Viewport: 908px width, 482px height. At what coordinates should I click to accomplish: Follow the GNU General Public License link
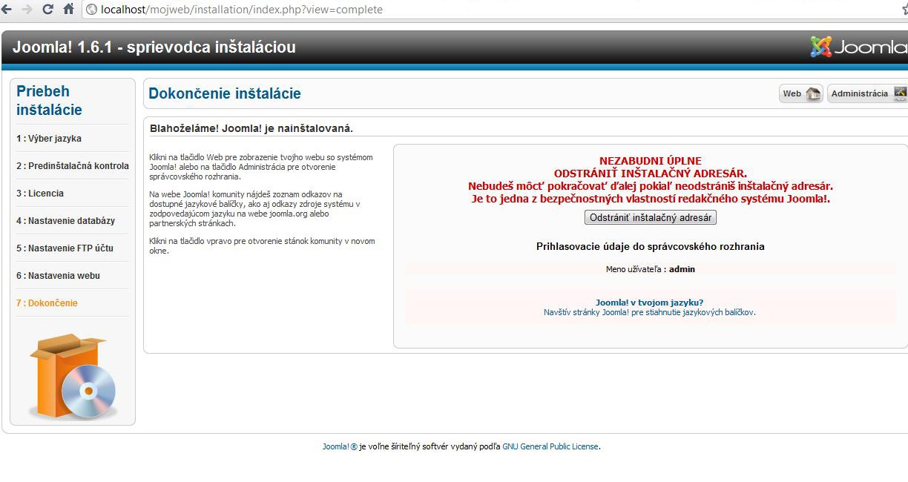(550, 447)
